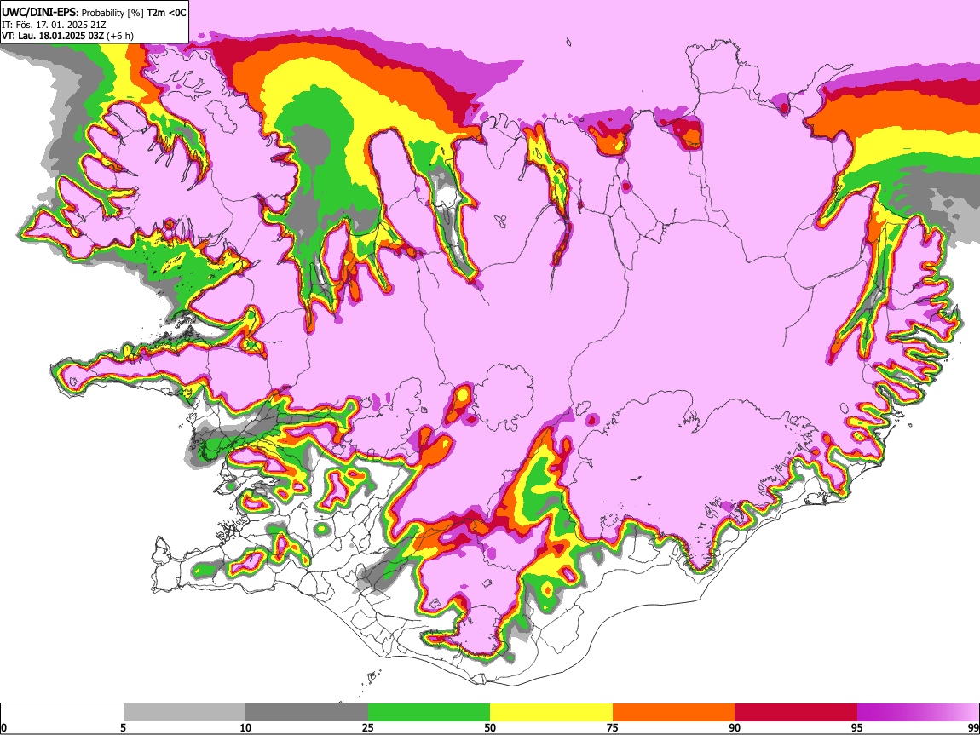Click the legend label '50'
The height and width of the screenshot is (735, 980).
pos(490,728)
